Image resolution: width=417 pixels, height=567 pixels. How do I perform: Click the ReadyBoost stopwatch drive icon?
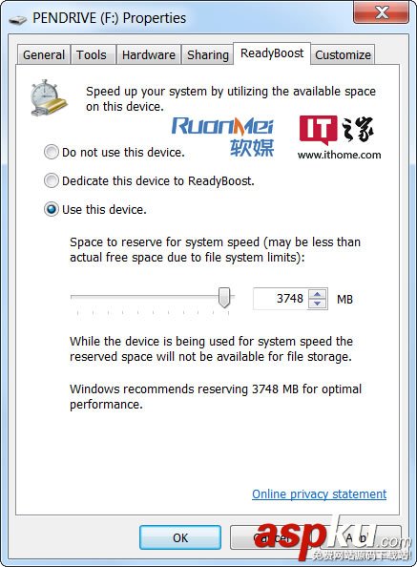tap(49, 97)
